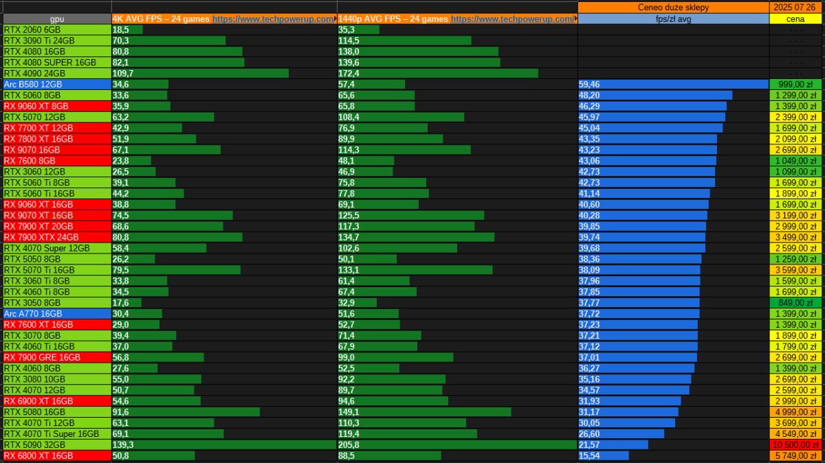Select the 'RTX 5070 Ti 16GB' cell
This screenshot has height=463, width=825.
point(57,270)
